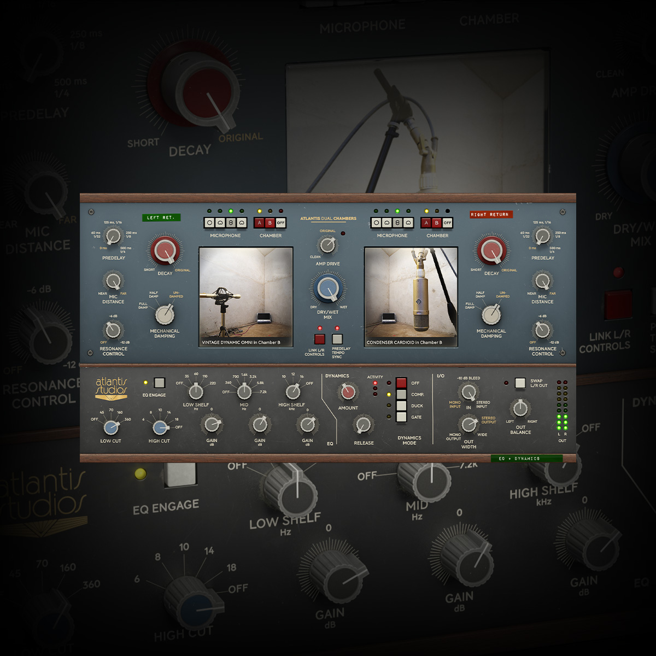Select the omni microphone pattern on the right channel
The height and width of the screenshot is (656, 656).
[x=377, y=222]
